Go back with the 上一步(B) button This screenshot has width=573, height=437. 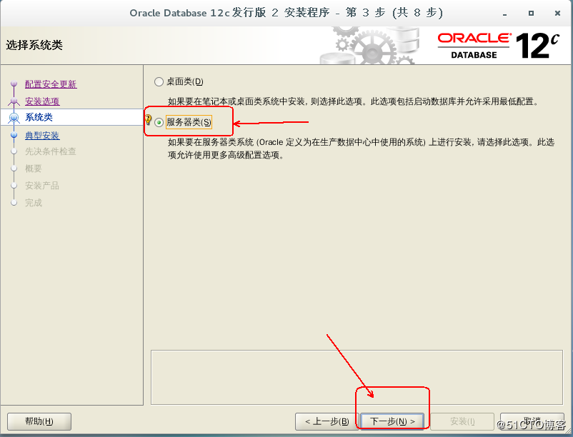(327, 422)
